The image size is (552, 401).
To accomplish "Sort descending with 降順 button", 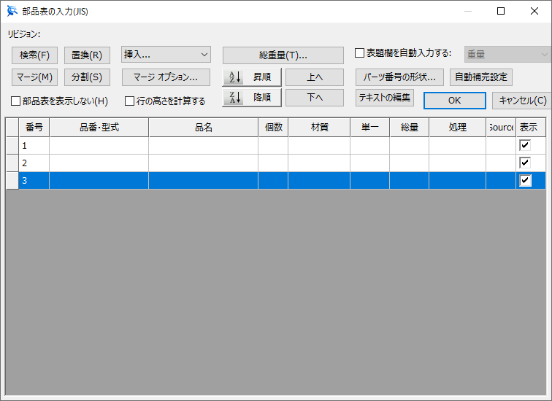I will (x=252, y=98).
